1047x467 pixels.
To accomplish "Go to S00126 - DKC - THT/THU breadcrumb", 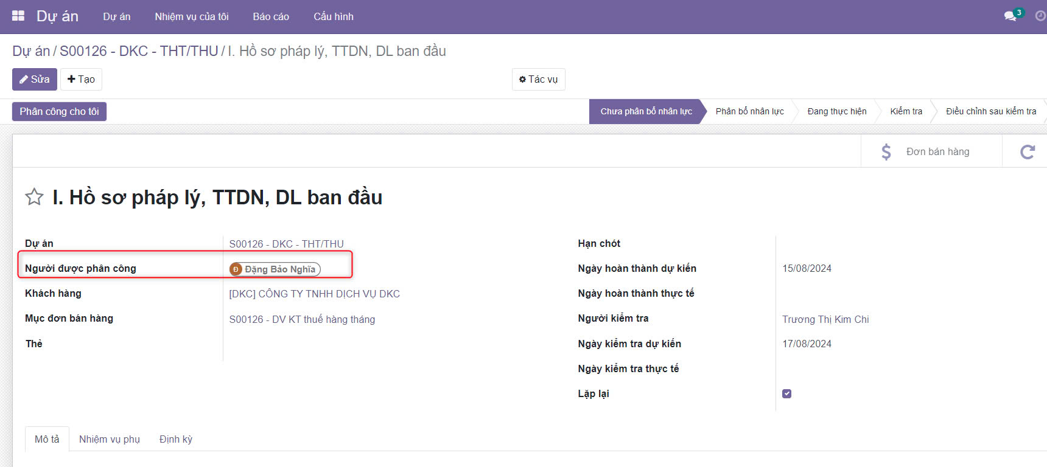I will (139, 51).
